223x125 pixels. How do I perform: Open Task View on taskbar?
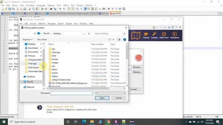pyautogui.click(x=76, y=122)
